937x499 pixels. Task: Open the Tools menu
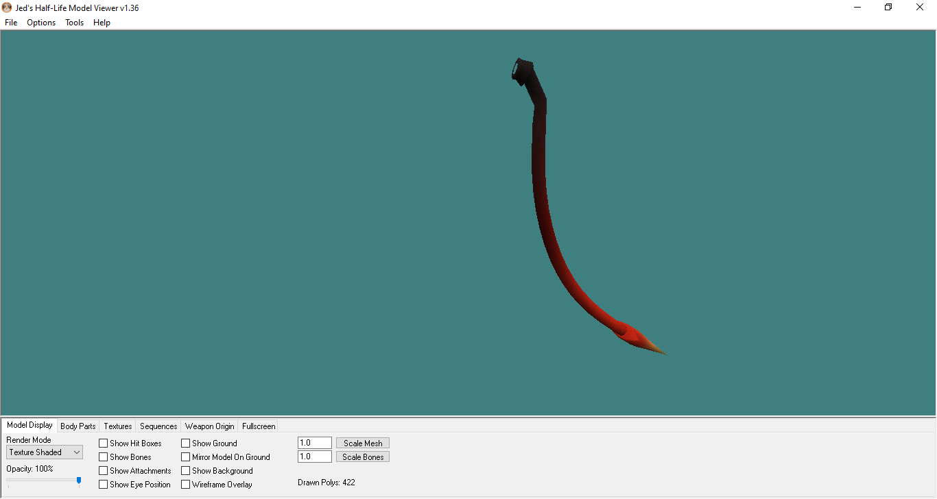coord(74,23)
